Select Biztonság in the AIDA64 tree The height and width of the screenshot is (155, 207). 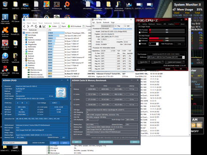(x=31, y=61)
